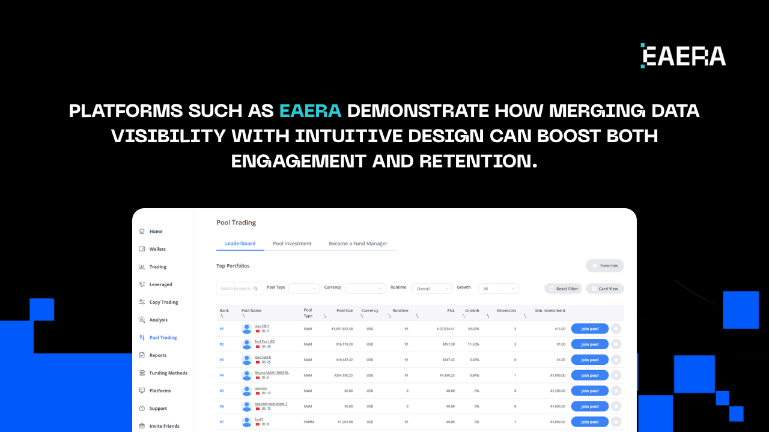Open Analysis via its sidebar icon
769x432 pixels.
pyautogui.click(x=143, y=319)
